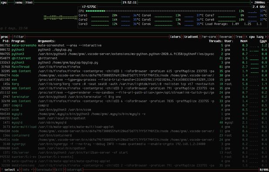Open the bpytop menu
This screenshot has width=269, height=172.
(x=19, y=3)
